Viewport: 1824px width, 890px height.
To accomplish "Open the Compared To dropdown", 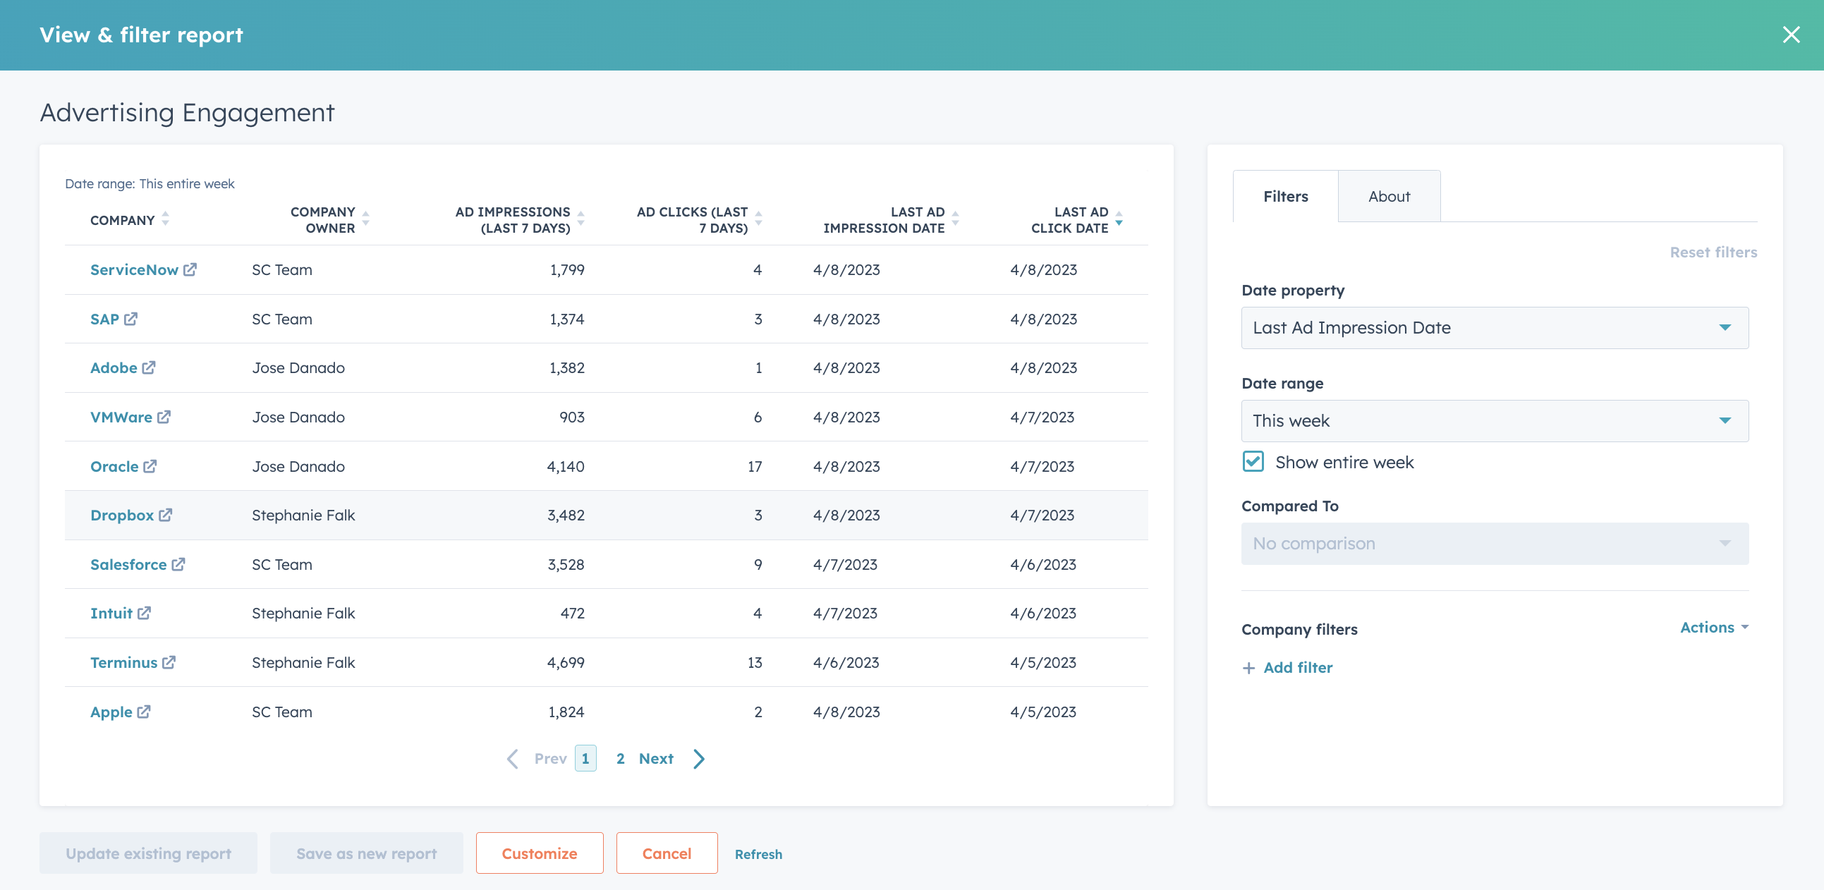I will click(1494, 544).
